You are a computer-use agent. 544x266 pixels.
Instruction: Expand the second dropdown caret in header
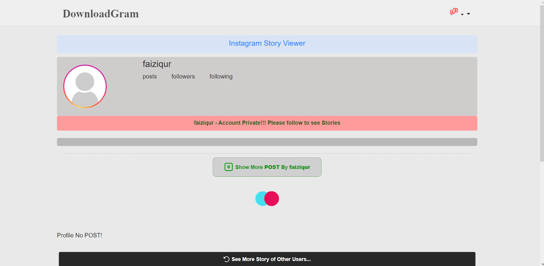coord(469,14)
